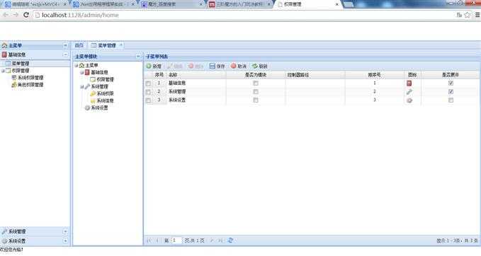This screenshot has width=481, height=256.
Task: Open 系统权限管理 in left sidebar
Action: [30, 78]
